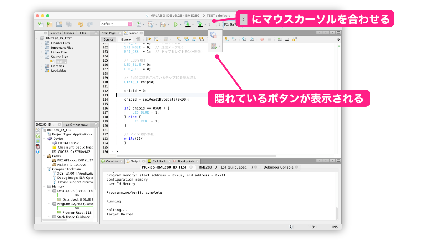The height and width of the screenshot is (240, 428).
Task: Click the editor split-view icon at far right
Action: coord(338,39)
